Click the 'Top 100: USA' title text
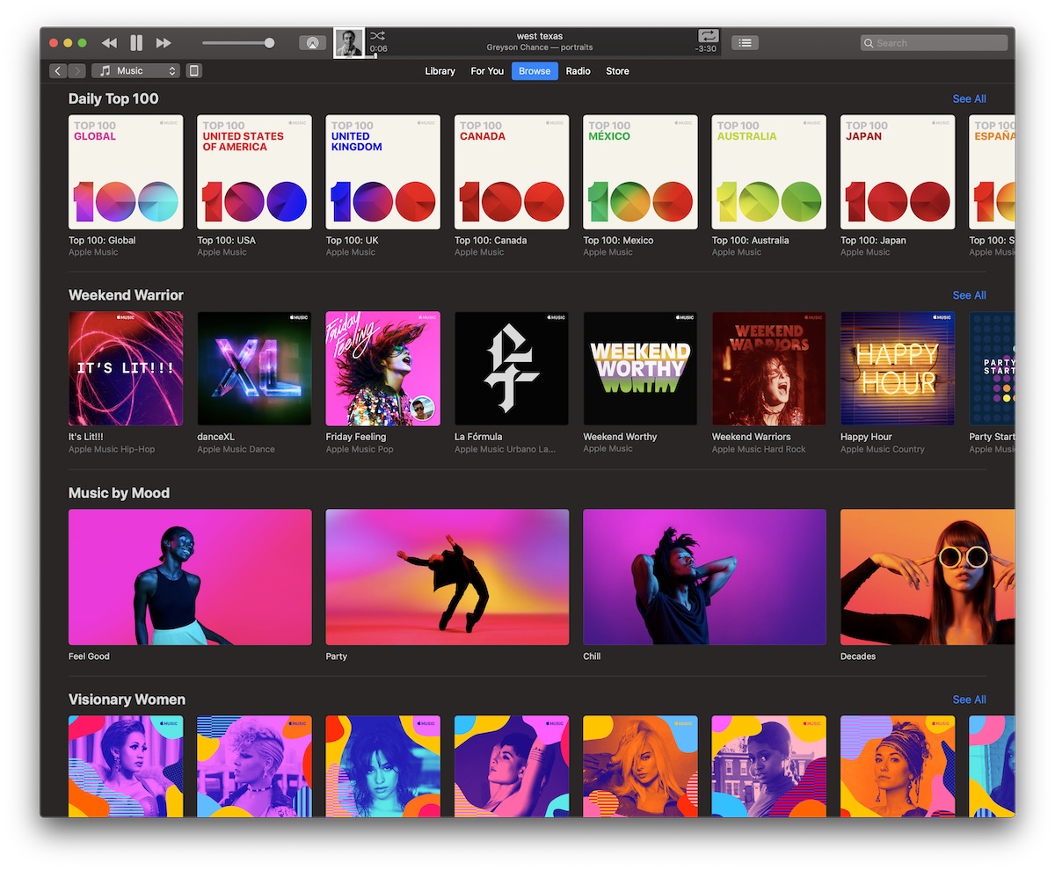Viewport: 1055px width, 870px height. coord(226,240)
